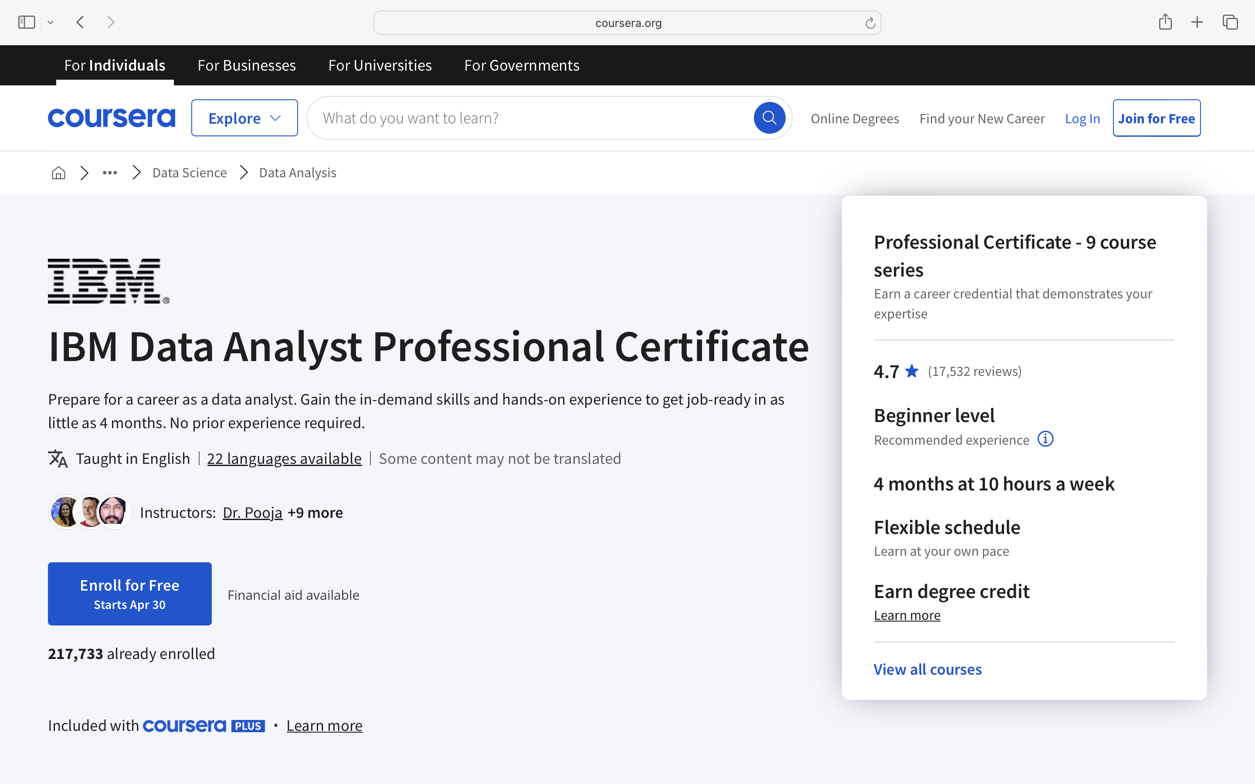Click the coursera.org address bar

pos(627,23)
